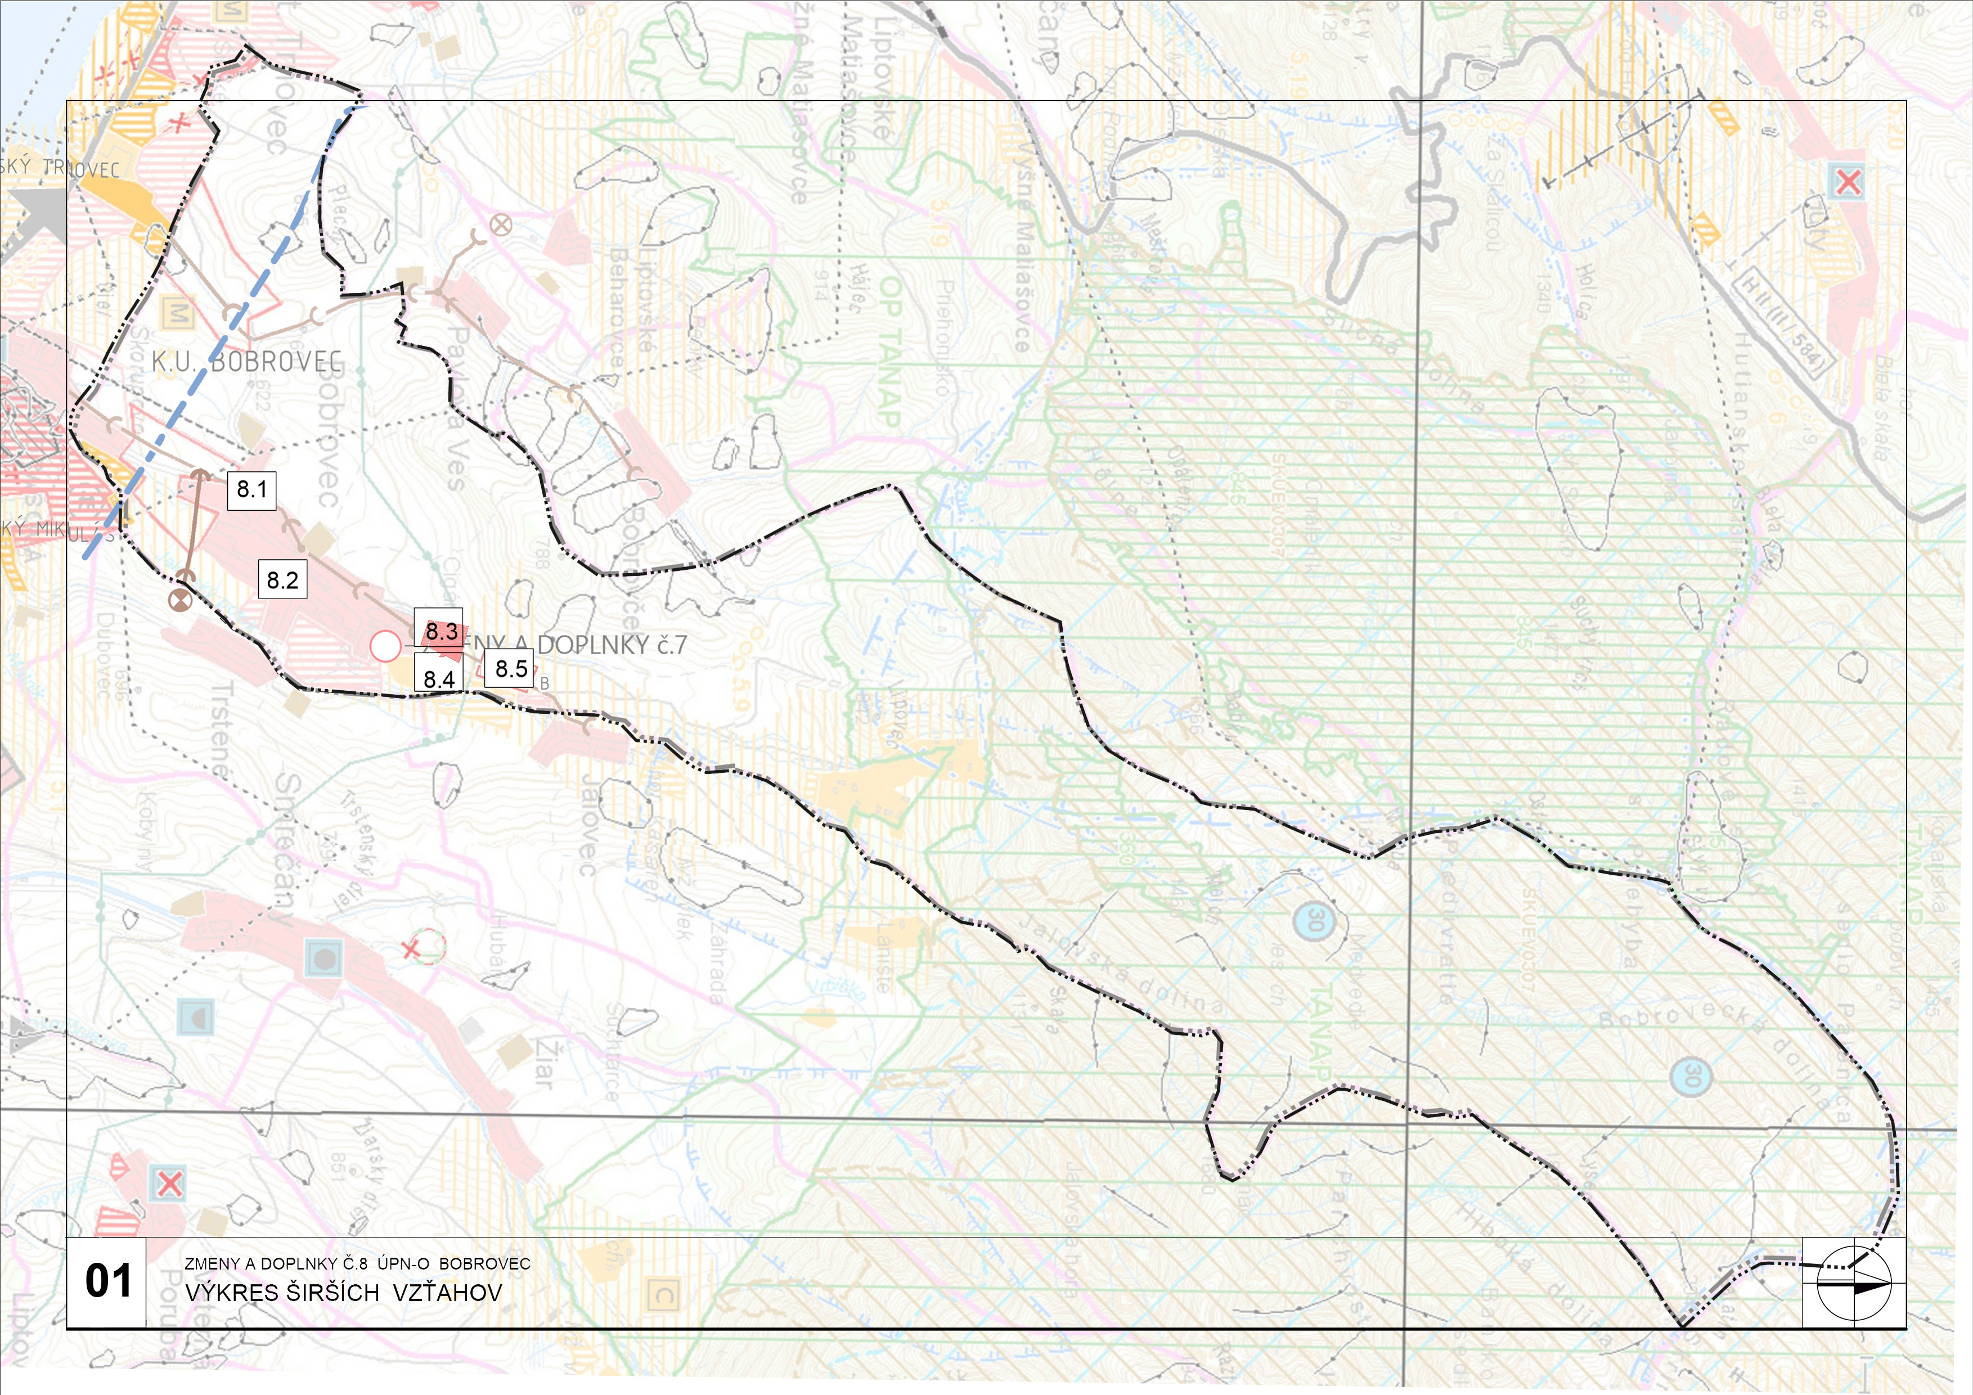Viewport: 1973px width, 1395px height.
Task: Click the blue square with half-circle symbol
Action: tap(197, 1017)
